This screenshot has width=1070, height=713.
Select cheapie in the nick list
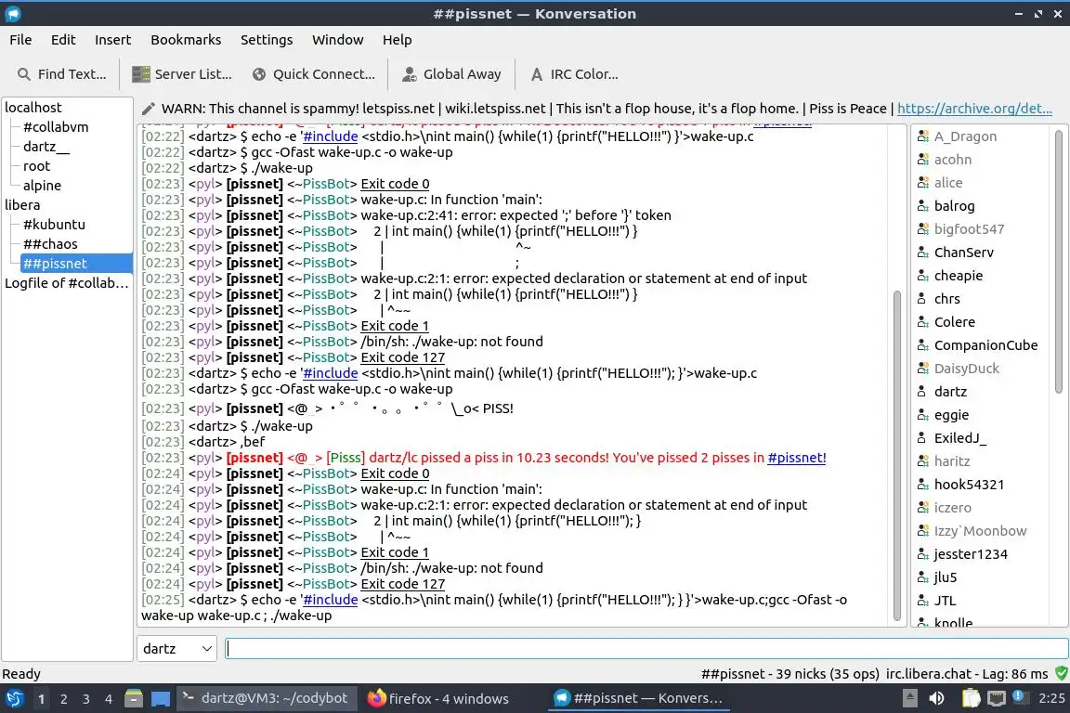(959, 276)
